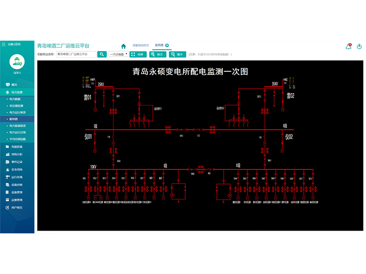
Task: Close the 配电图 tab with its X icon
Action: coord(167,45)
